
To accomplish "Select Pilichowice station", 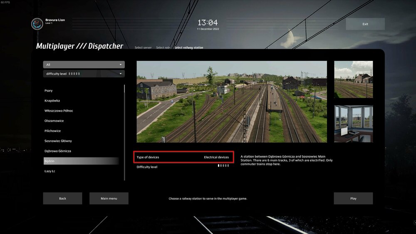I will click(52, 131).
